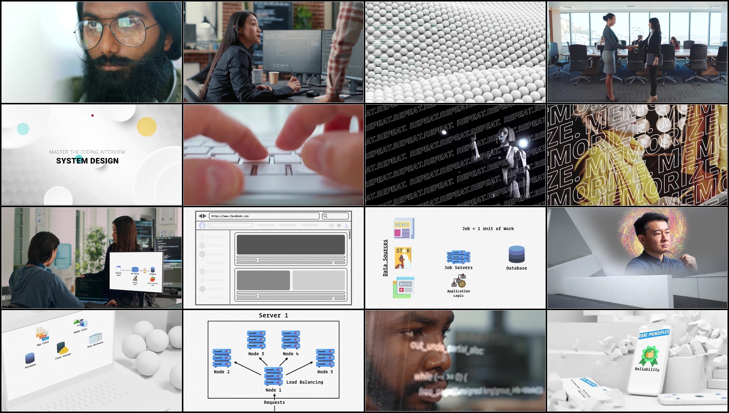The image size is (729, 413).
Task: Click the 'Job = 1 Unit of Work' text
Action: click(488, 229)
